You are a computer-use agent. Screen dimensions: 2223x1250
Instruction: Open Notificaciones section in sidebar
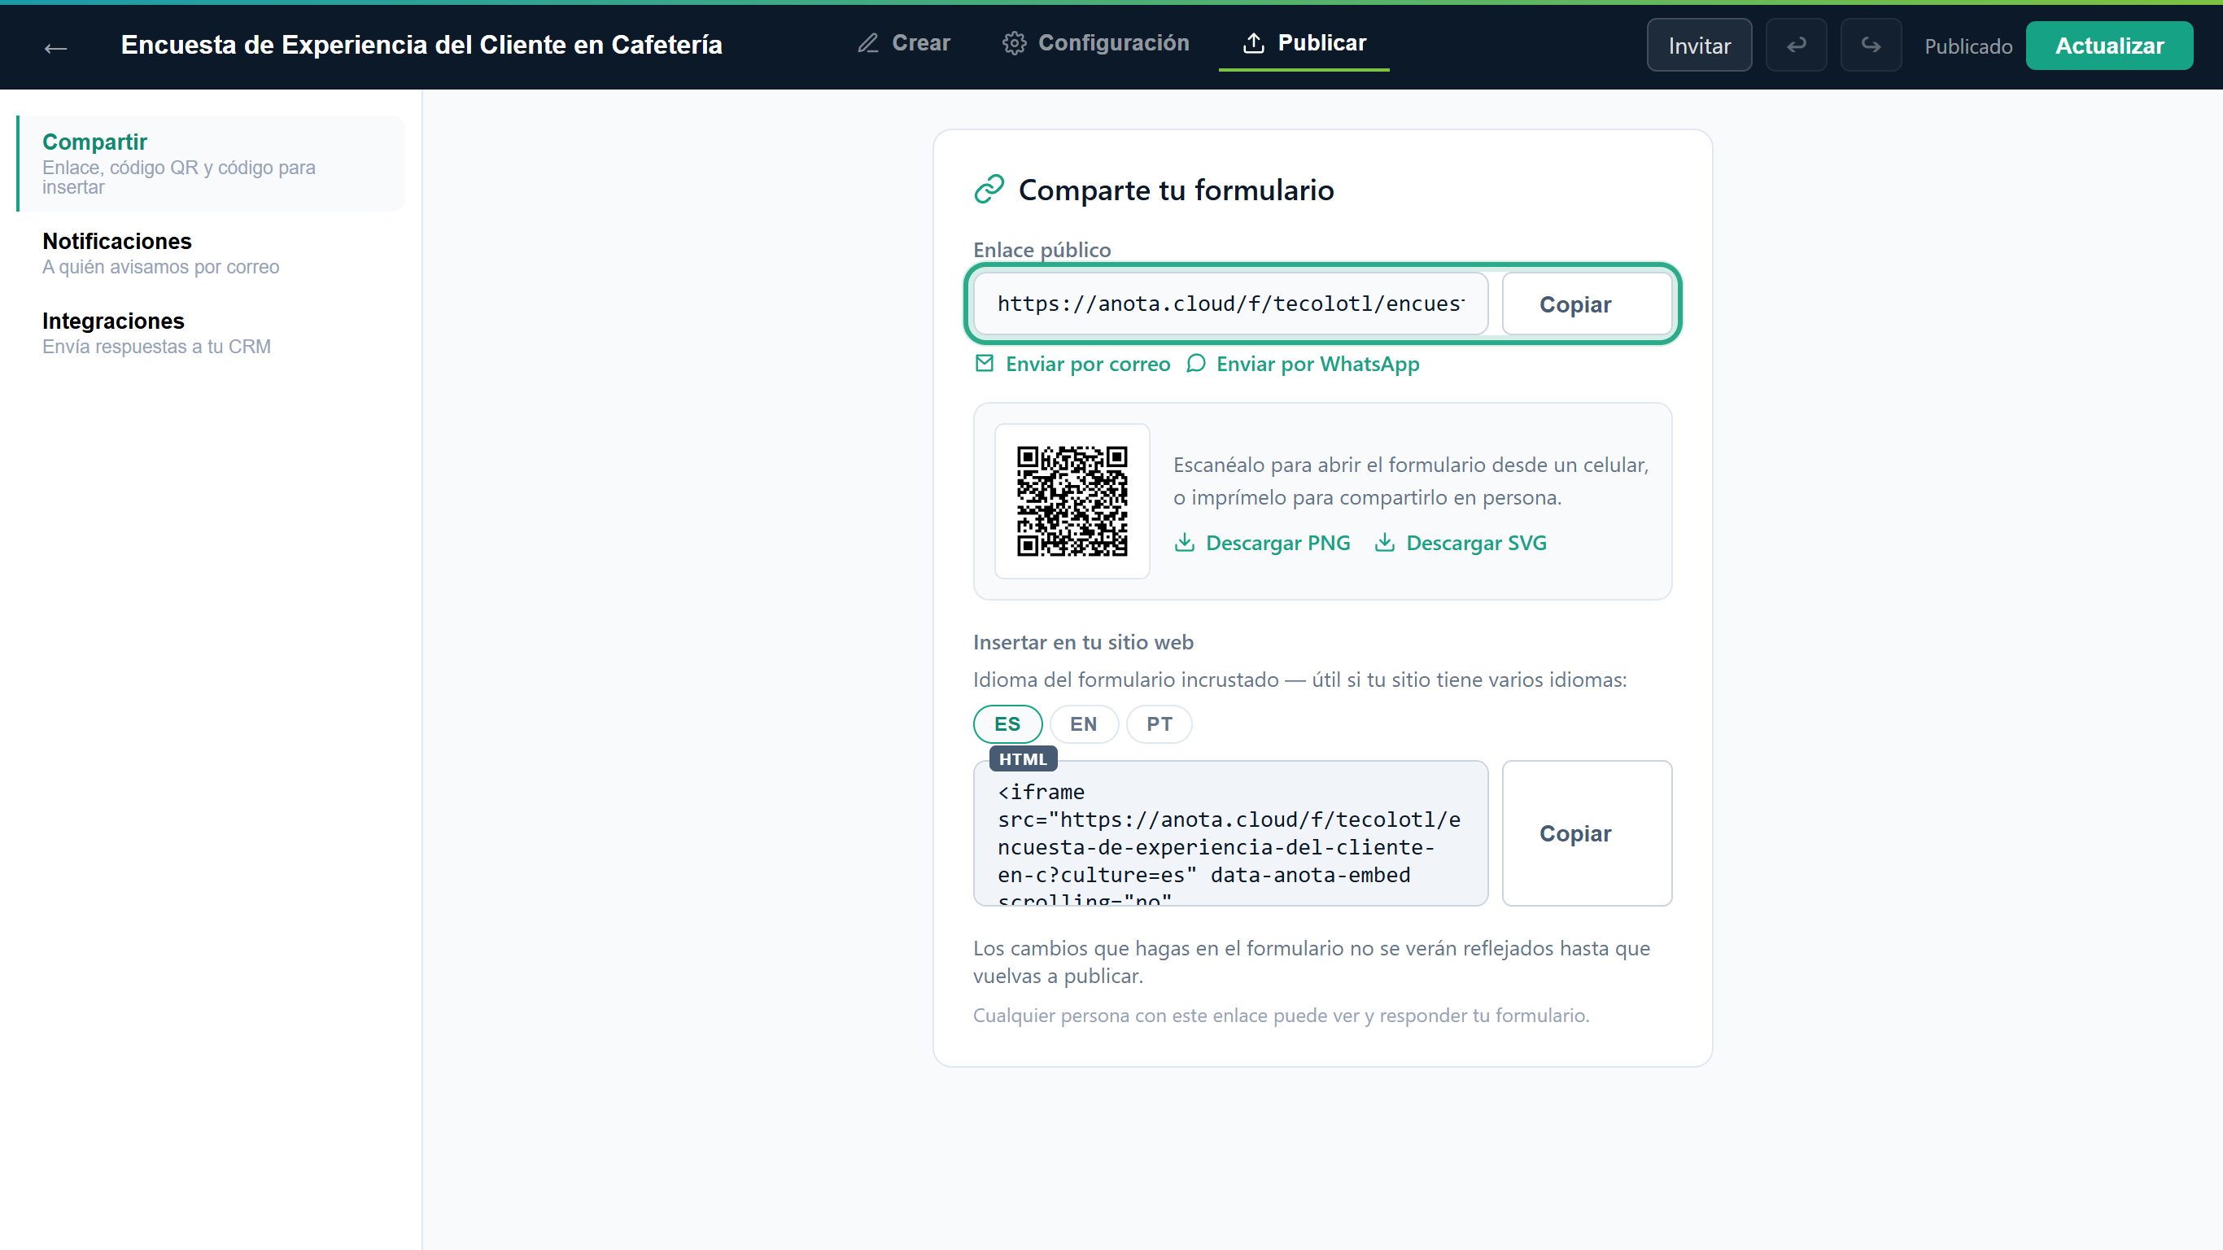tap(212, 253)
